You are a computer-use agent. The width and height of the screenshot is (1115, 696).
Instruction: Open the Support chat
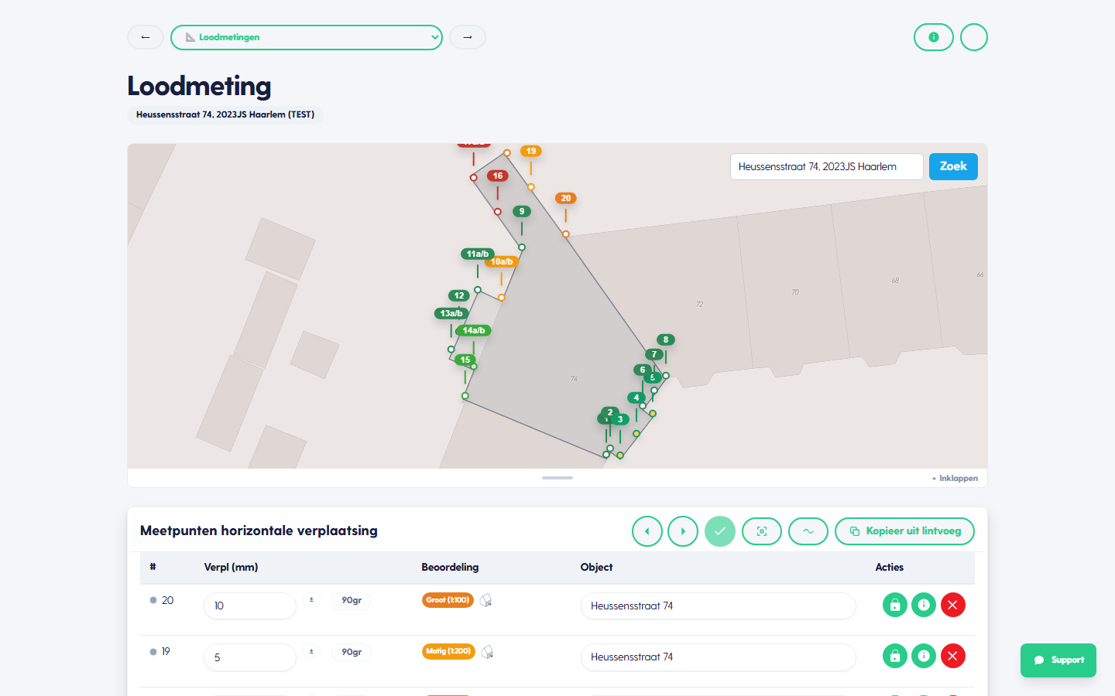[1058, 660]
